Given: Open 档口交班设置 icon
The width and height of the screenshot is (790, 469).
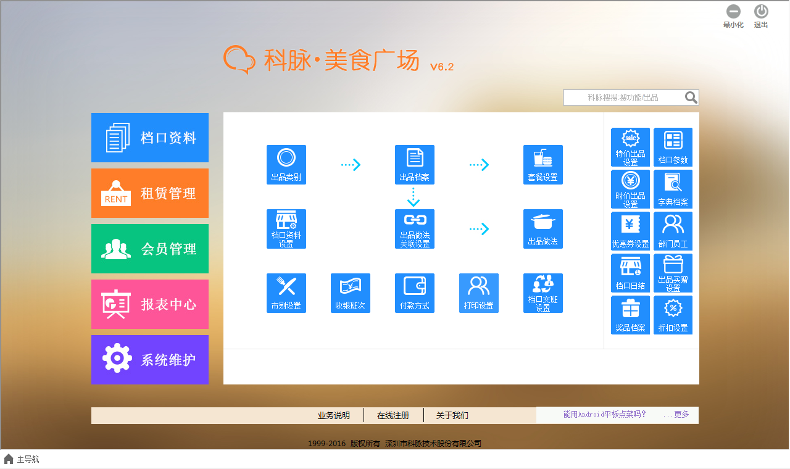Looking at the screenshot, I should (x=543, y=293).
